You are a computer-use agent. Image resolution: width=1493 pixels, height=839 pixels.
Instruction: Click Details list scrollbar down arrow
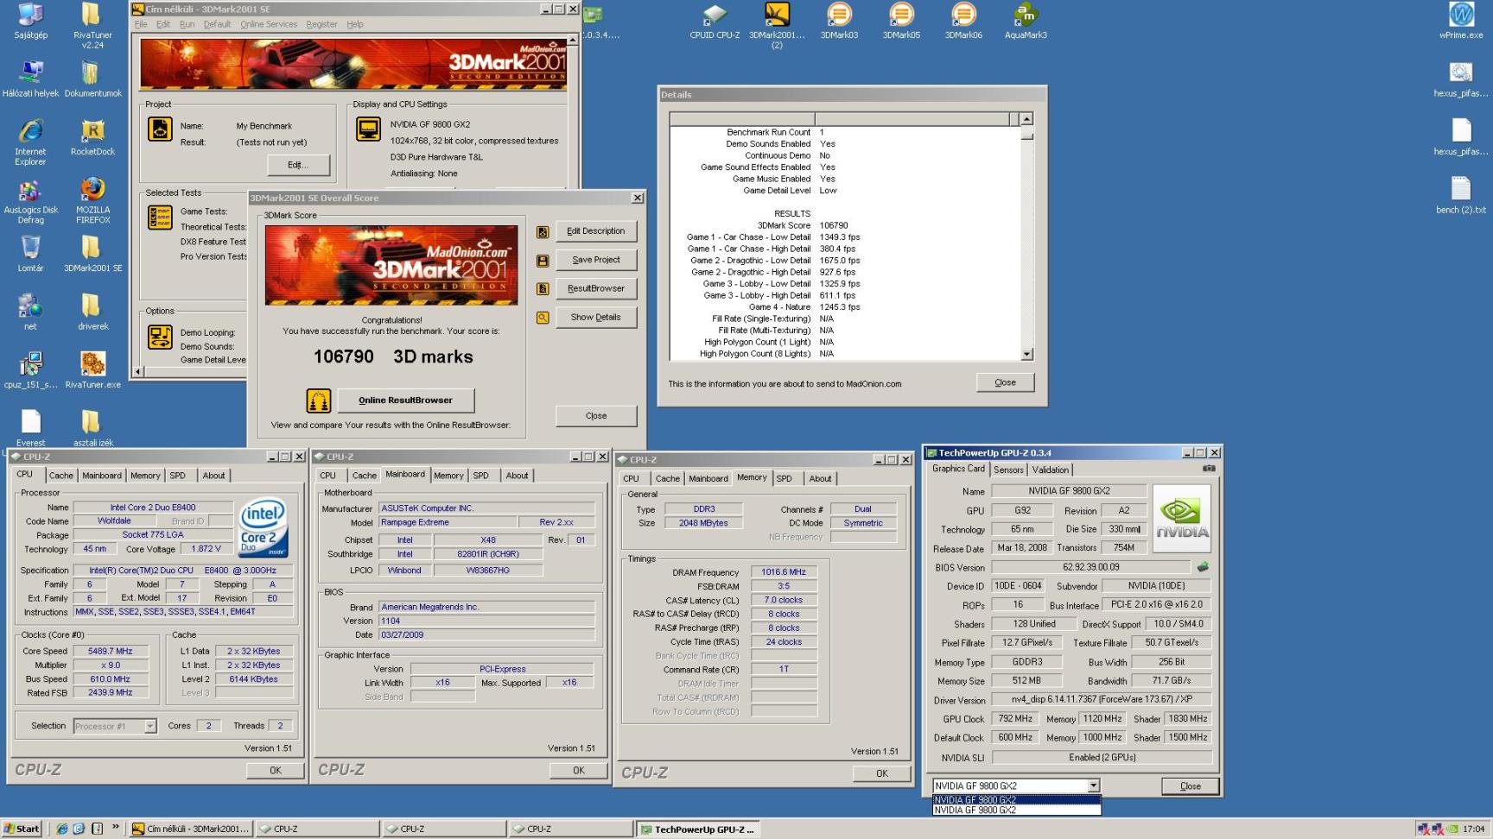[x=1026, y=354]
